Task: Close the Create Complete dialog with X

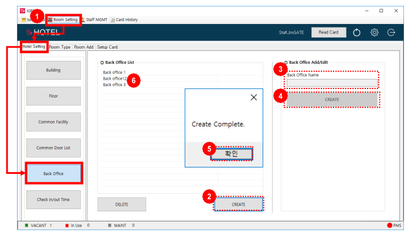Action: click(253, 97)
